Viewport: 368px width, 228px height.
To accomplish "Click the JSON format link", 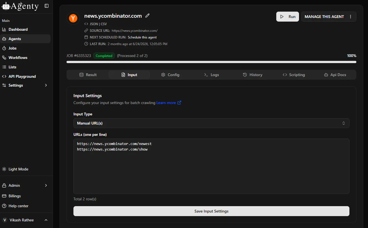I will (94, 24).
